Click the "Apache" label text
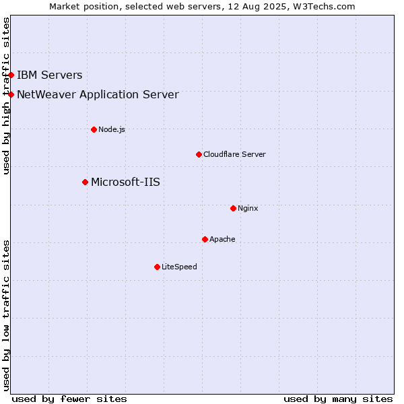404x404 pixels. (222, 239)
